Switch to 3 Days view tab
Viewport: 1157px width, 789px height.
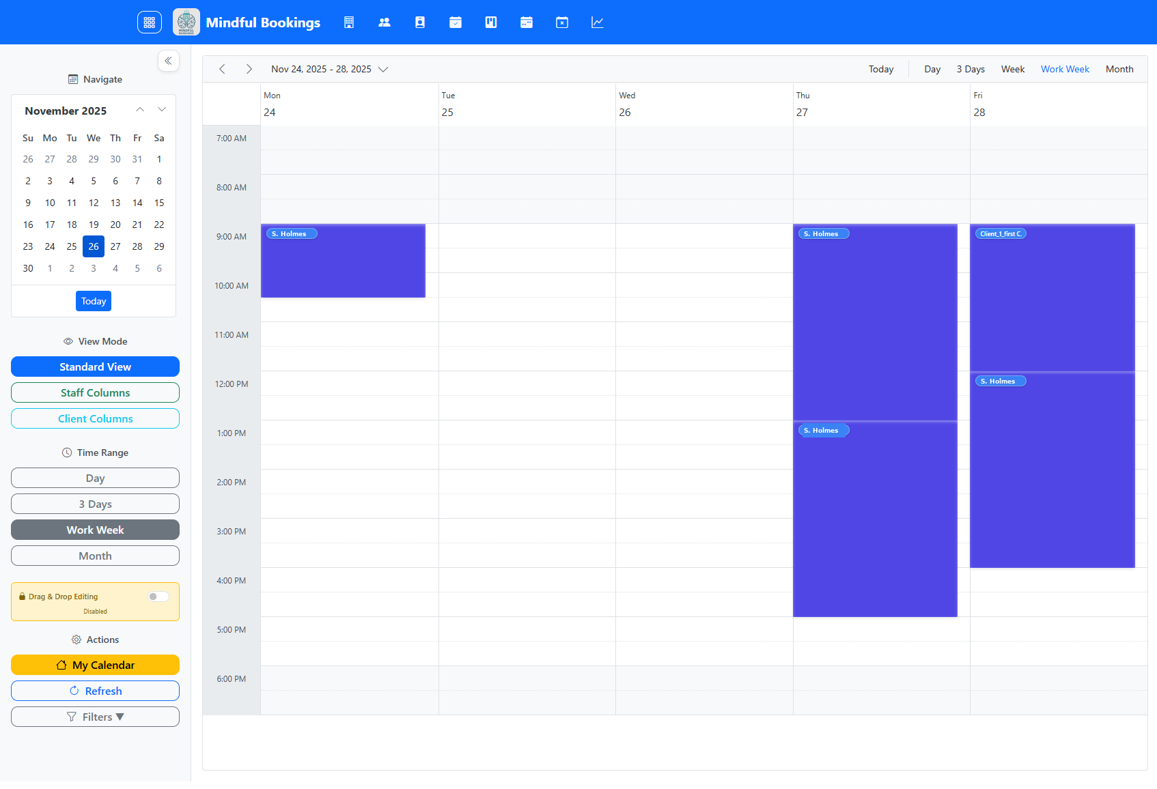pos(971,69)
